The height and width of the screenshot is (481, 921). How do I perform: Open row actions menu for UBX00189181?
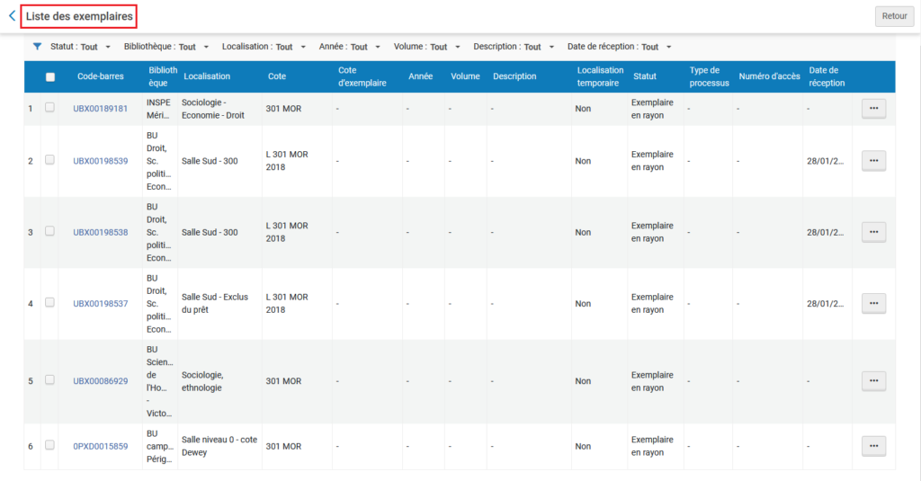(x=873, y=109)
